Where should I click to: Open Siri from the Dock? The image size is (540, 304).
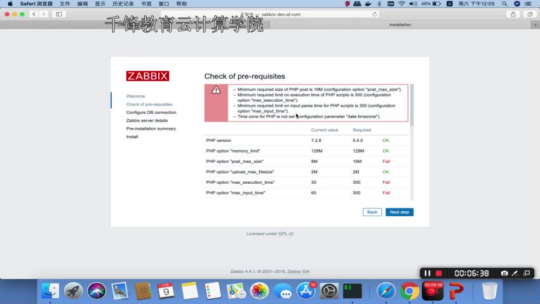pos(97,291)
